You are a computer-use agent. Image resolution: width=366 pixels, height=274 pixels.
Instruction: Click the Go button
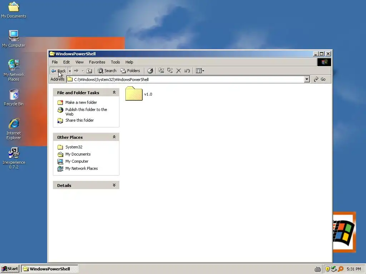click(320, 80)
